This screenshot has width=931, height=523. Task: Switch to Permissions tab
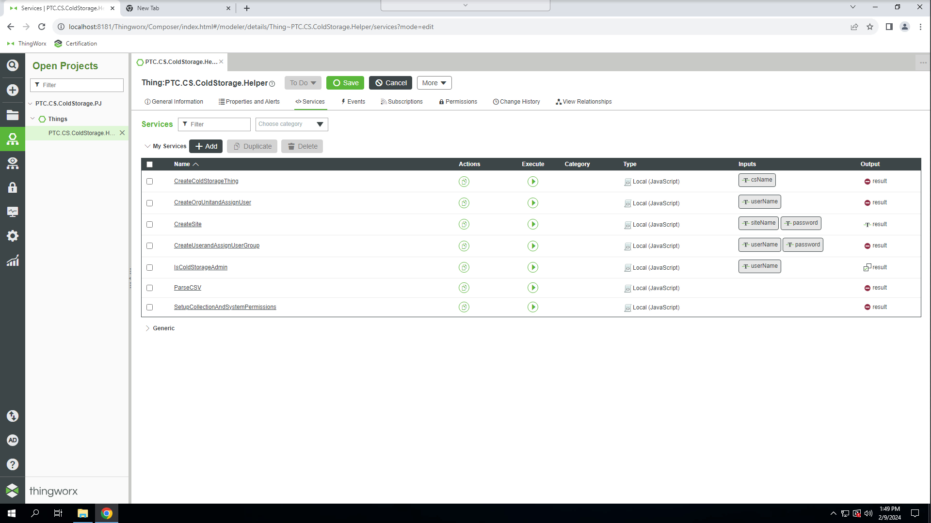point(458,102)
